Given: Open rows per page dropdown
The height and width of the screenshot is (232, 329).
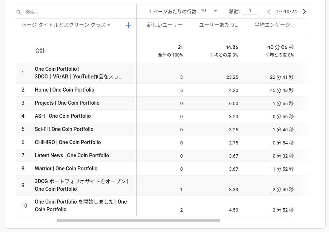Looking at the screenshot, I should point(209,11).
